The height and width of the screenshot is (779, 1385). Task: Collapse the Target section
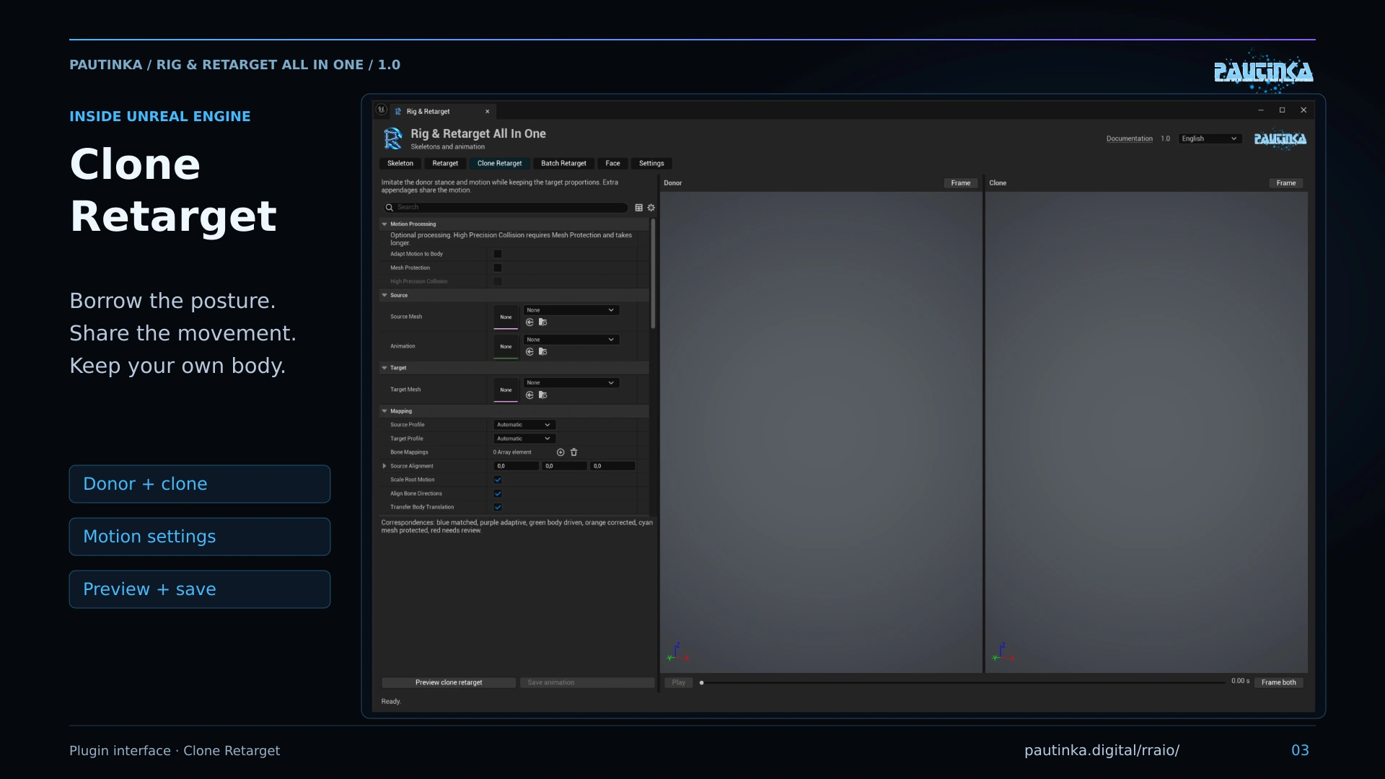tap(384, 368)
